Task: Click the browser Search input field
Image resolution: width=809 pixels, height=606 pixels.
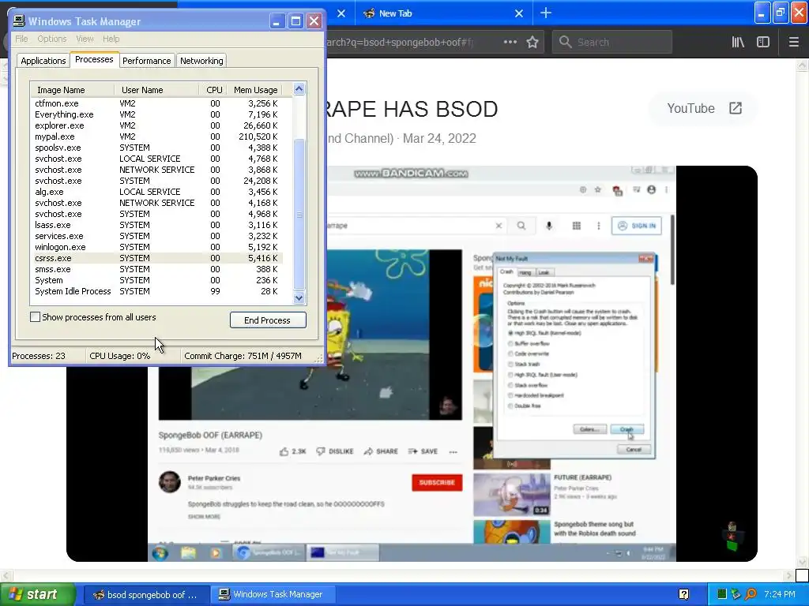Action: coord(612,42)
